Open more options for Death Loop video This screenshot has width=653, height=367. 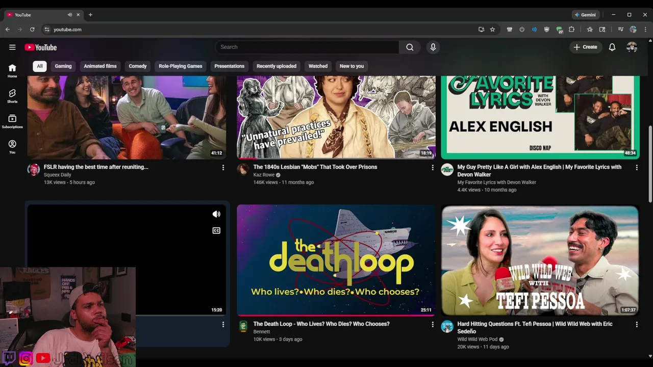point(433,324)
